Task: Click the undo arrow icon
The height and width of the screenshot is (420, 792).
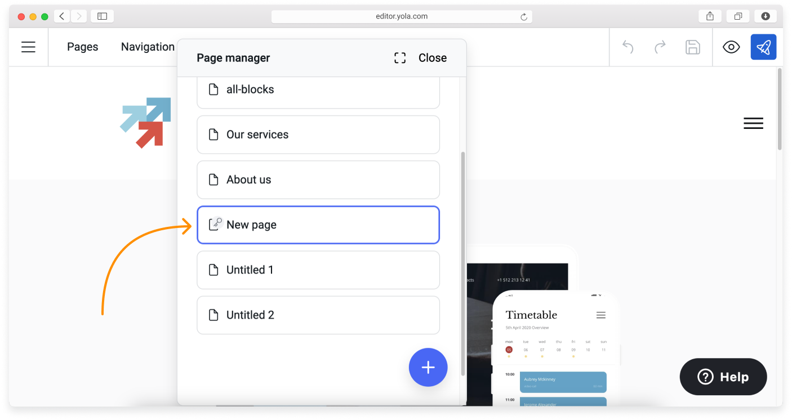Action: click(628, 47)
